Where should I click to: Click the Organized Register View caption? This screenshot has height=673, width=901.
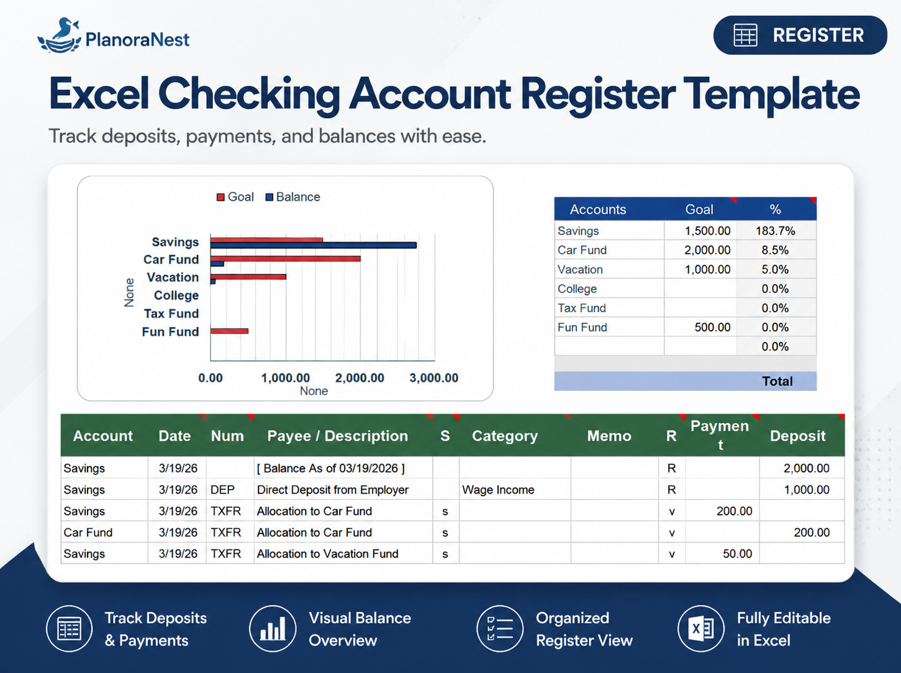(x=584, y=629)
